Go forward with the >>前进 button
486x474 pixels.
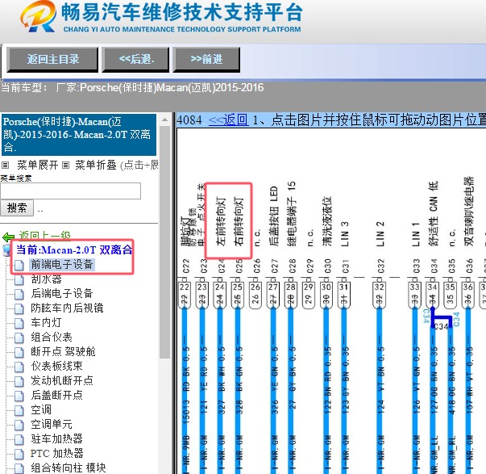tap(206, 59)
